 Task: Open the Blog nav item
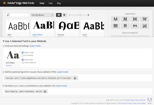tap(59, 3)
